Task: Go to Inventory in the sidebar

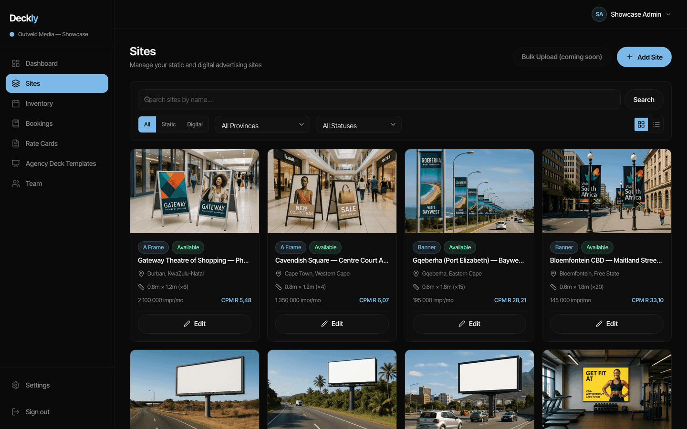Action: (x=57, y=103)
